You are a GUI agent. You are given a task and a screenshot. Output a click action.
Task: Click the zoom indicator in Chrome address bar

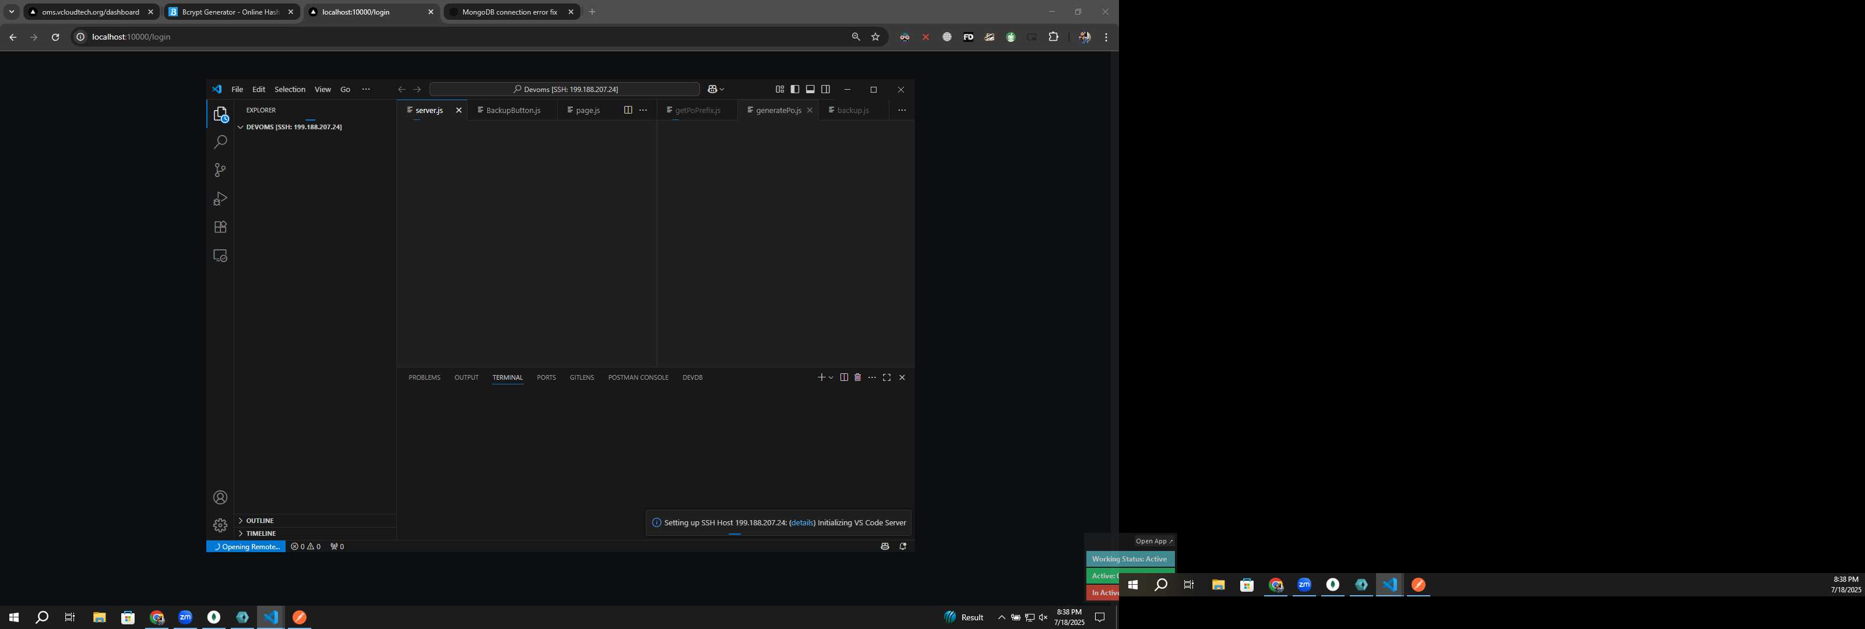[856, 37]
